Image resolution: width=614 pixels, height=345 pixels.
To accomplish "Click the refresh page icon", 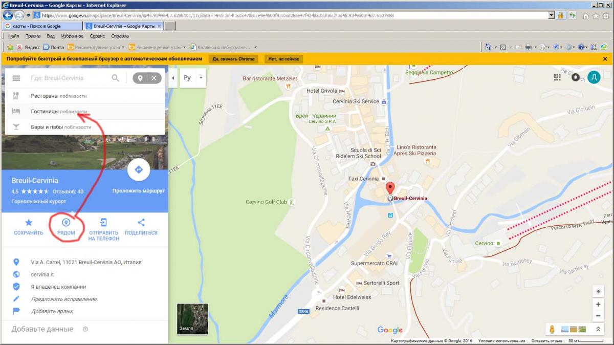I will [x=572, y=15].
